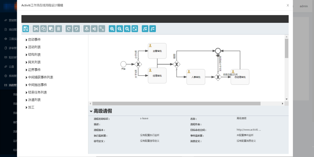Close the Activiti designer dialog
This screenshot has width=314, height=157.
[x=288, y=5]
